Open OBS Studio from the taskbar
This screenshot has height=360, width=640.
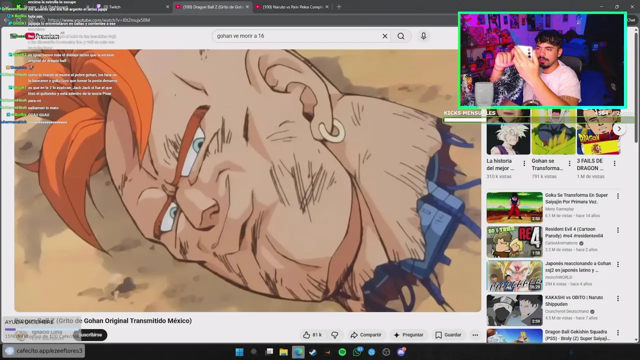386,352
